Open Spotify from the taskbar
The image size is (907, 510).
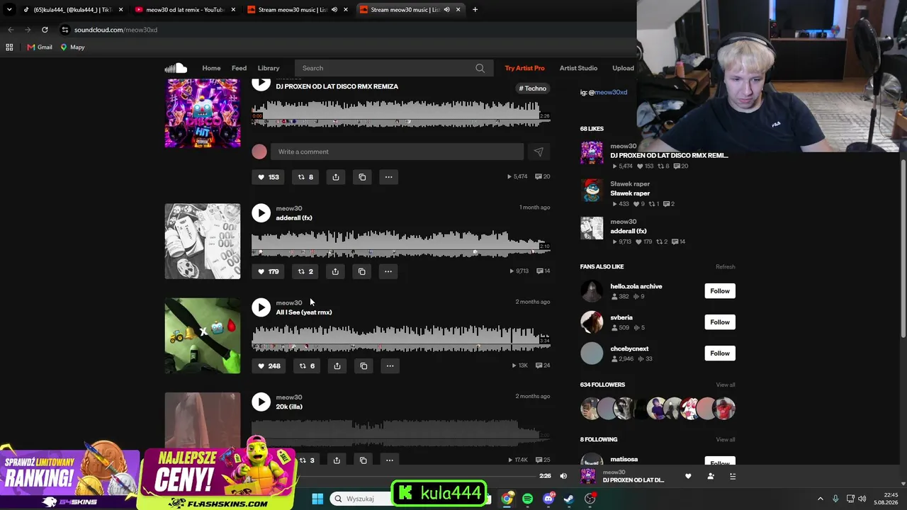tap(528, 499)
